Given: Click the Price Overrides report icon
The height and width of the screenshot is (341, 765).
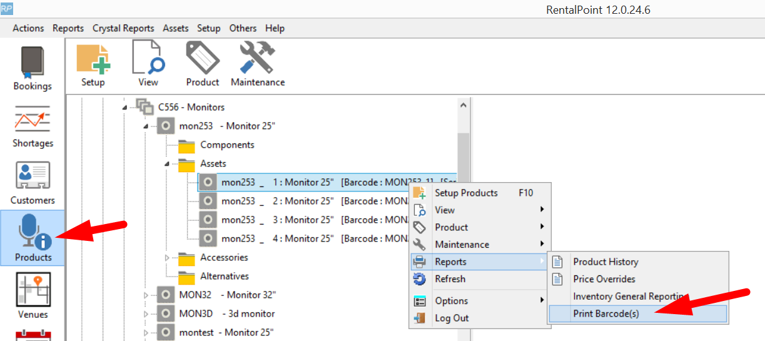Looking at the screenshot, I should [557, 279].
